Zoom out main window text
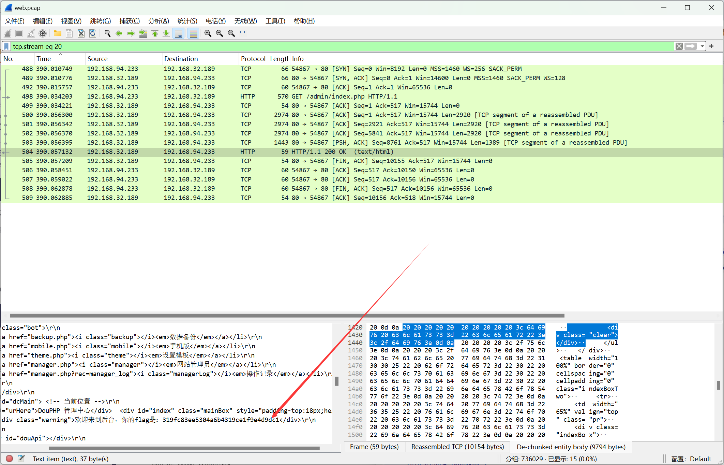 (220, 33)
